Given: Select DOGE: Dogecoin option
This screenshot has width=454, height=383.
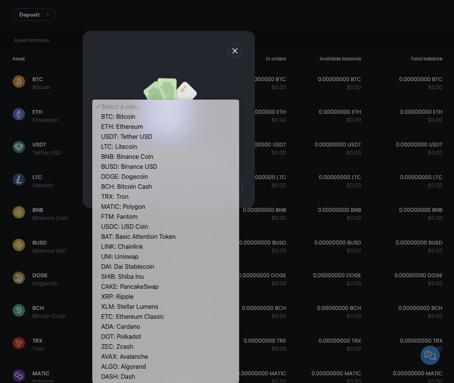Looking at the screenshot, I should tap(166, 177).
